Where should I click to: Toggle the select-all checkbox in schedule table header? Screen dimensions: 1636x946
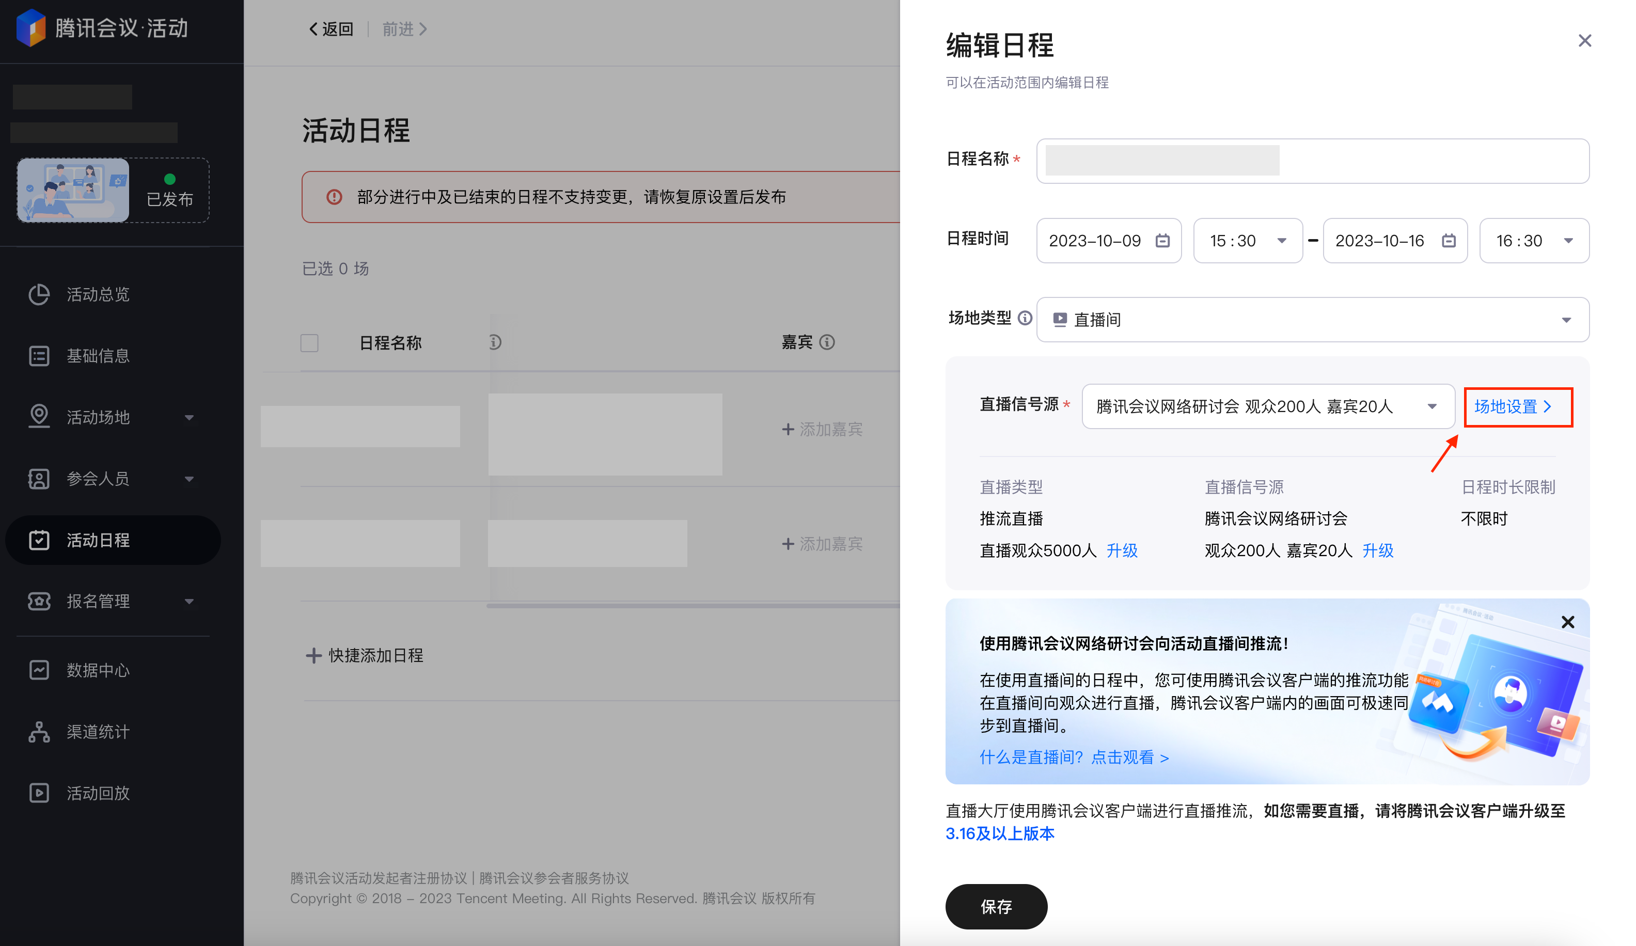pyautogui.click(x=309, y=343)
